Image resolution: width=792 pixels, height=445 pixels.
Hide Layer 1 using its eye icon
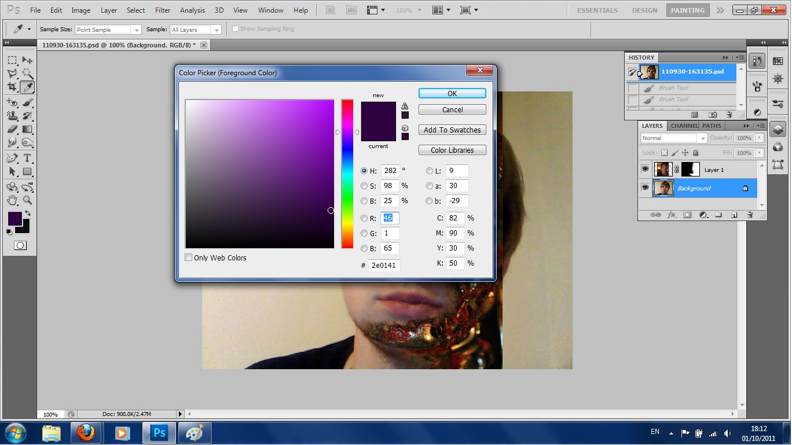click(x=646, y=170)
